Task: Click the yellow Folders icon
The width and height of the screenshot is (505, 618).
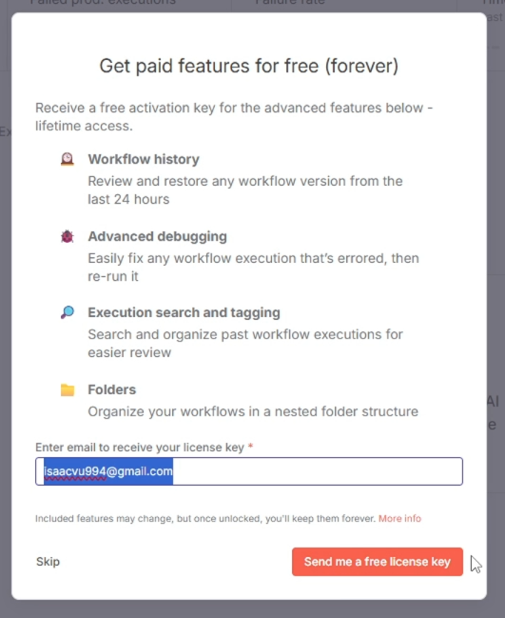Action: pyautogui.click(x=68, y=389)
